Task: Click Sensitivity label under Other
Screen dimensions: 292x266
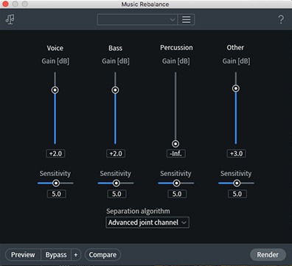Action: pyautogui.click(x=236, y=173)
